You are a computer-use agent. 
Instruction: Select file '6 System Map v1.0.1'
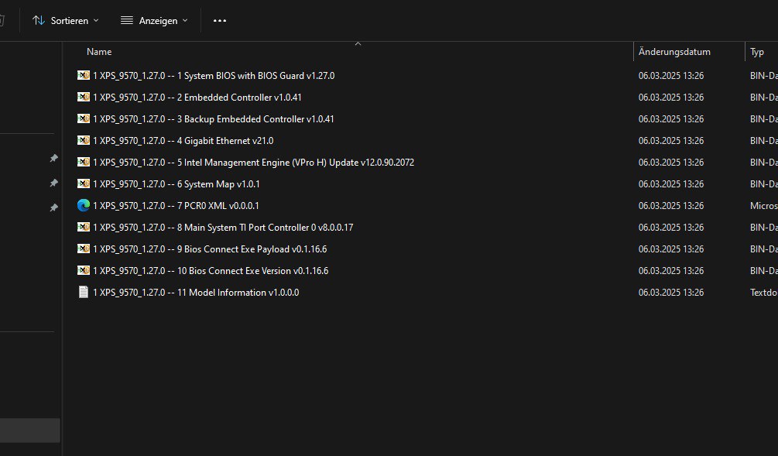[177, 184]
